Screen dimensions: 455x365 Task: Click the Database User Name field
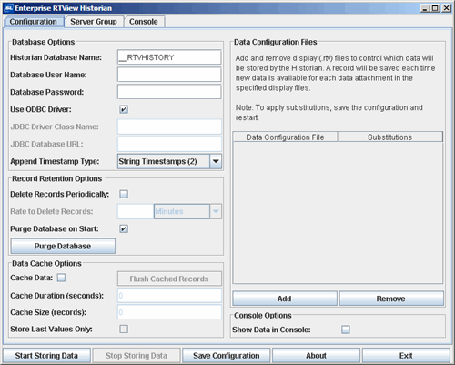pyautogui.click(x=169, y=75)
